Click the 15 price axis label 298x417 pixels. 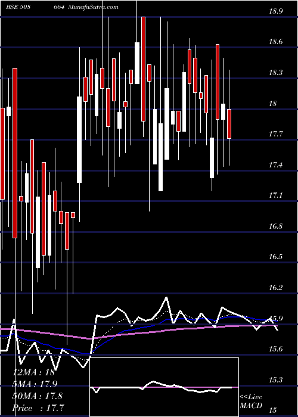click(x=273, y=411)
